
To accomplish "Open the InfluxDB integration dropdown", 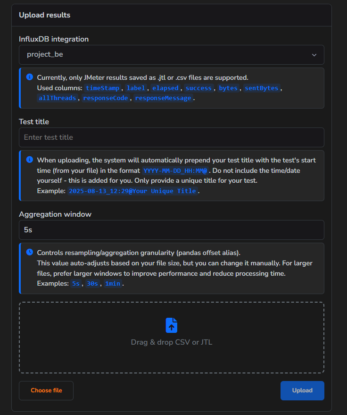I will 172,55.
